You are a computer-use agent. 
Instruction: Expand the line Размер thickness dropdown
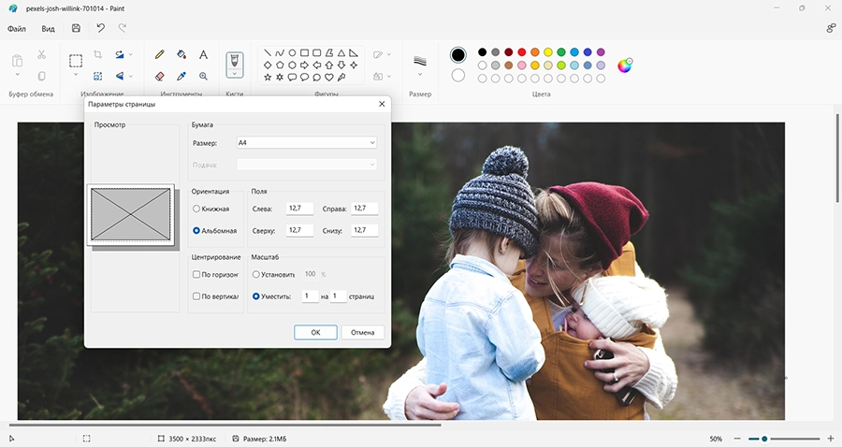420,75
